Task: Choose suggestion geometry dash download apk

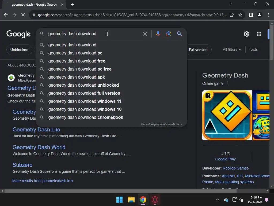Action: pyautogui.click(x=112, y=77)
